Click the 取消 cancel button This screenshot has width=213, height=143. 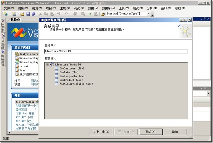[175, 132]
